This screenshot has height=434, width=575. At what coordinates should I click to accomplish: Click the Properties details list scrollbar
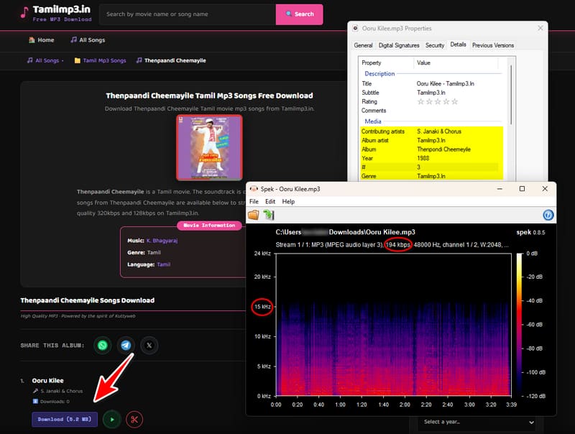pyautogui.click(x=510, y=95)
